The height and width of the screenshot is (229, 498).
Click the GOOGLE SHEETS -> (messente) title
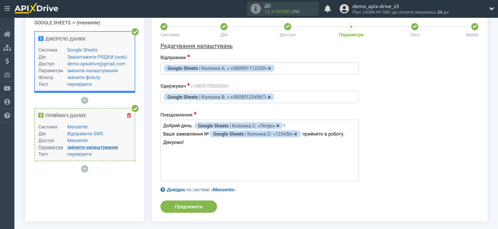pos(67,23)
